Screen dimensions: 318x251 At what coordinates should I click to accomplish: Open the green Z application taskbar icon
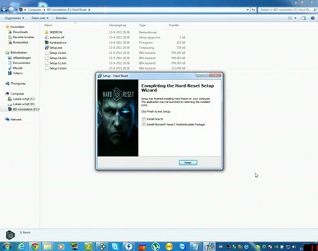[88, 246]
